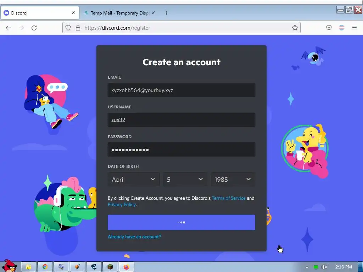
Task: Go back using the browser back arrow
Action: click(9, 28)
